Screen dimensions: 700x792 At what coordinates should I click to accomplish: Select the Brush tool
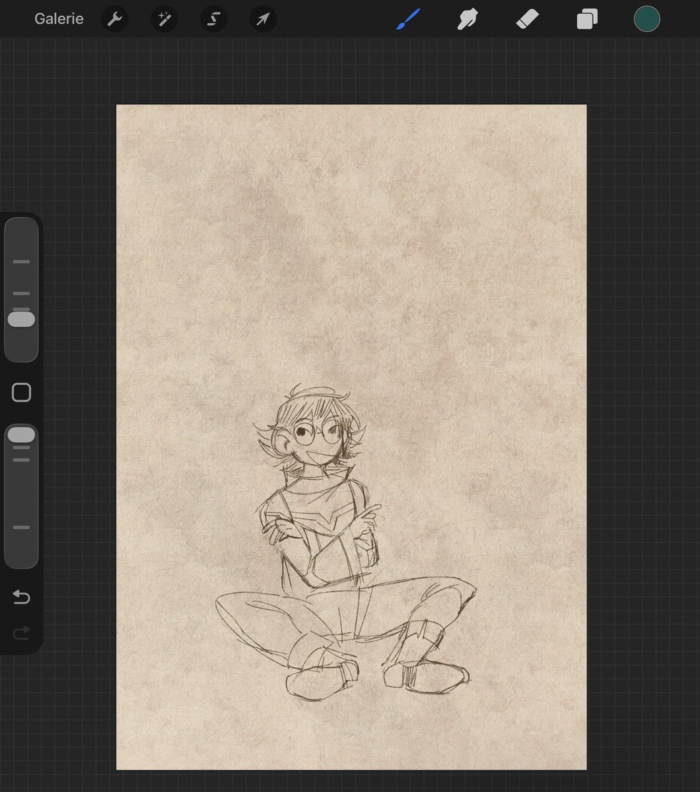coord(407,19)
